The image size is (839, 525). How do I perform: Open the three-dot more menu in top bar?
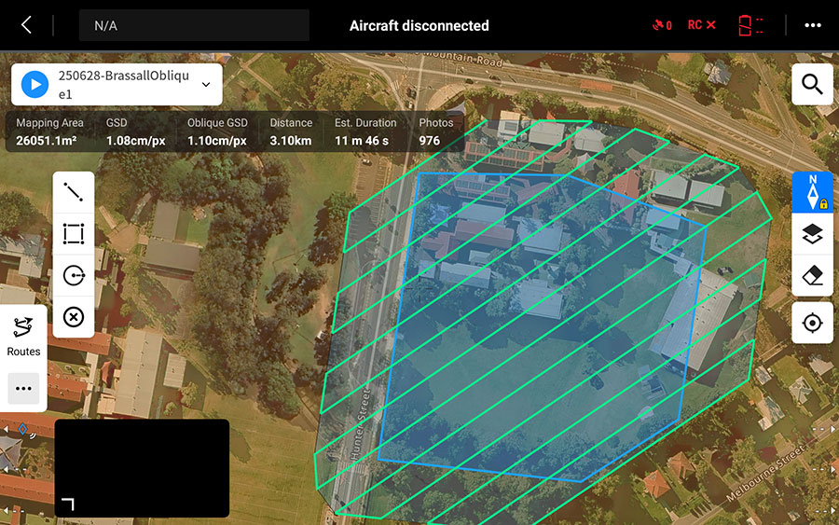[x=812, y=25]
